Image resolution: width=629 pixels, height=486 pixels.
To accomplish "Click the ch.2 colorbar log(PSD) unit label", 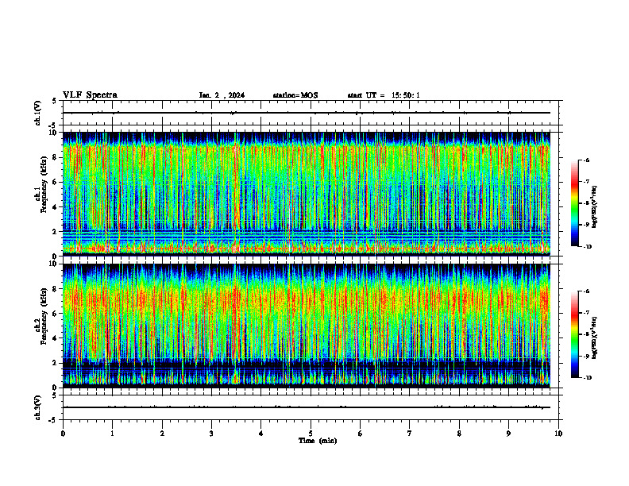I will pyautogui.click(x=595, y=338).
